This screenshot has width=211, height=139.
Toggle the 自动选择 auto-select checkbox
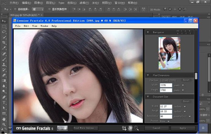pyautogui.click(x=15, y=9)
